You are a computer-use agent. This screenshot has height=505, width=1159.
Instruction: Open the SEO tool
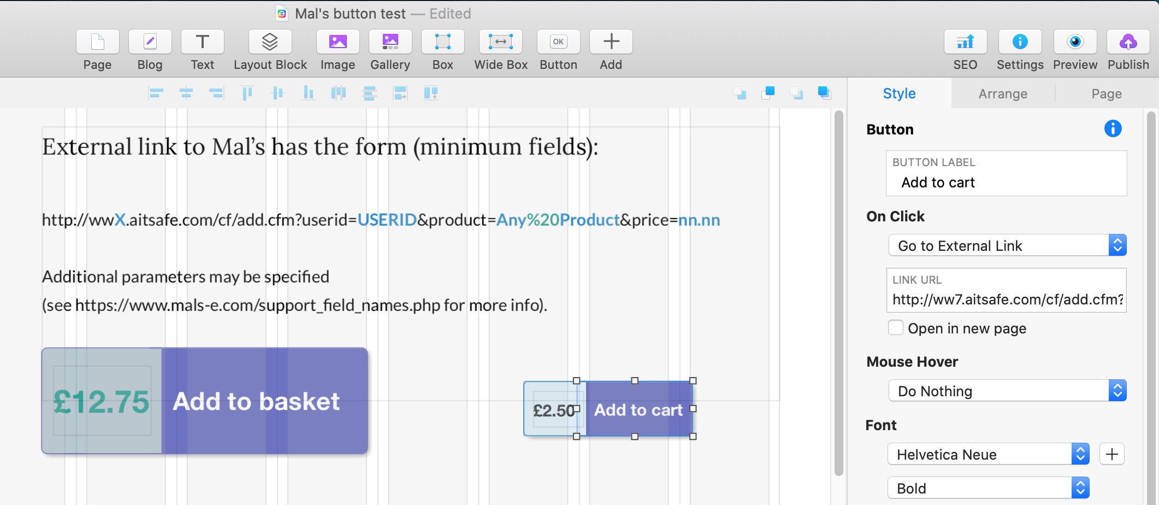tap(966, 42)
